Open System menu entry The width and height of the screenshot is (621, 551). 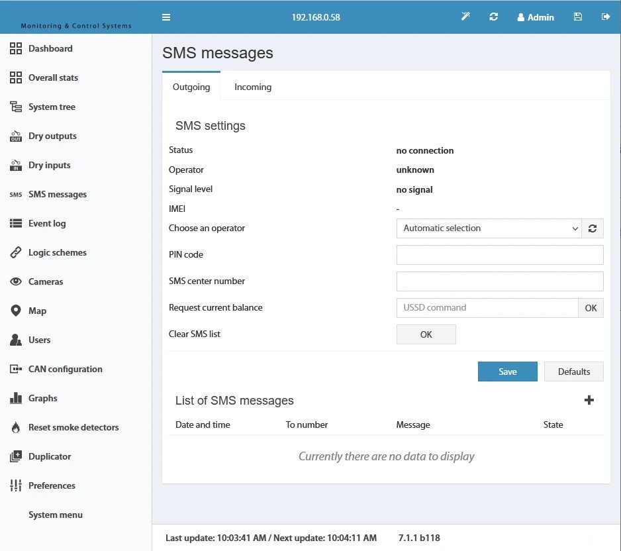56,515
